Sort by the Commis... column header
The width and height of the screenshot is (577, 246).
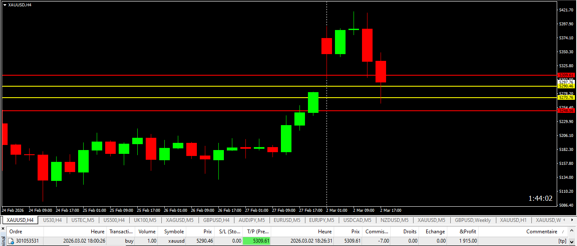pyautogui.click(x=377, y=232)
